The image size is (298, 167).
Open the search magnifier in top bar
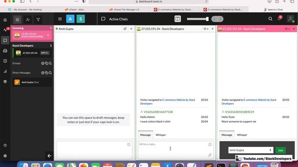tap(270, 19)
